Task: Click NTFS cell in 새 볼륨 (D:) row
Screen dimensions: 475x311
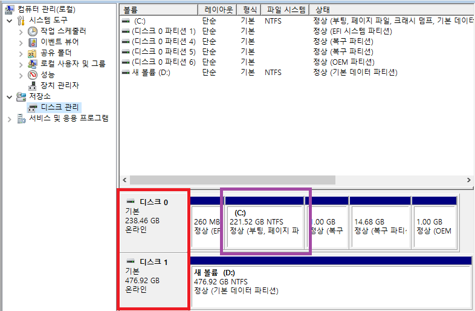Action: [x=273, y=73]
